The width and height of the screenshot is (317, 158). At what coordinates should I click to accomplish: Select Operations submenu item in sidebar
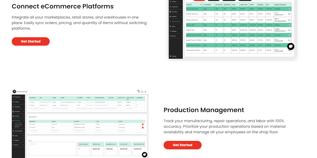coord(17,127)
